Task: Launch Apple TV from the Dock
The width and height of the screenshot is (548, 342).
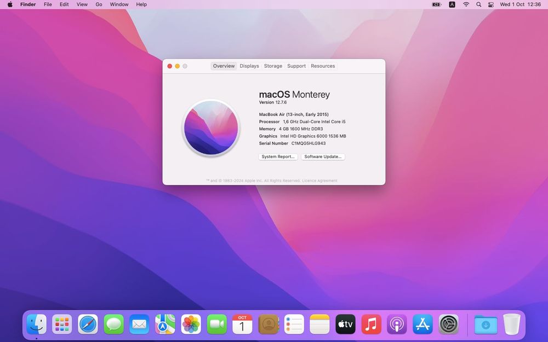Action: (x=346, y=324)
